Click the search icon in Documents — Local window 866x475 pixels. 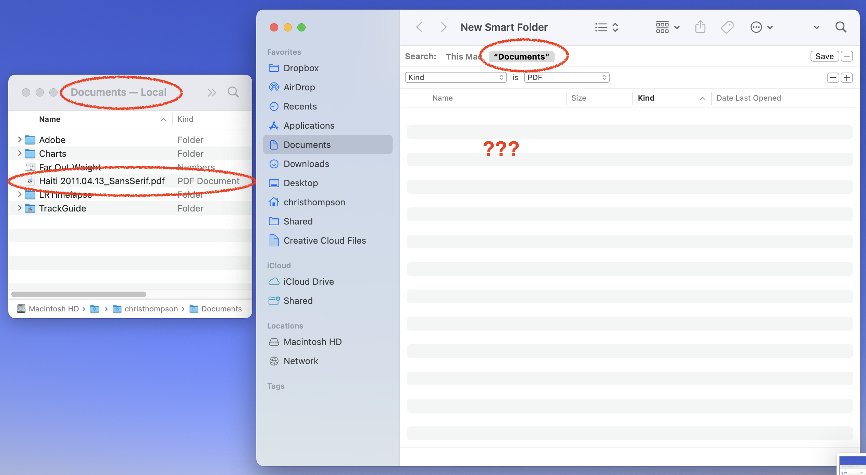click(x=233, y=92)
